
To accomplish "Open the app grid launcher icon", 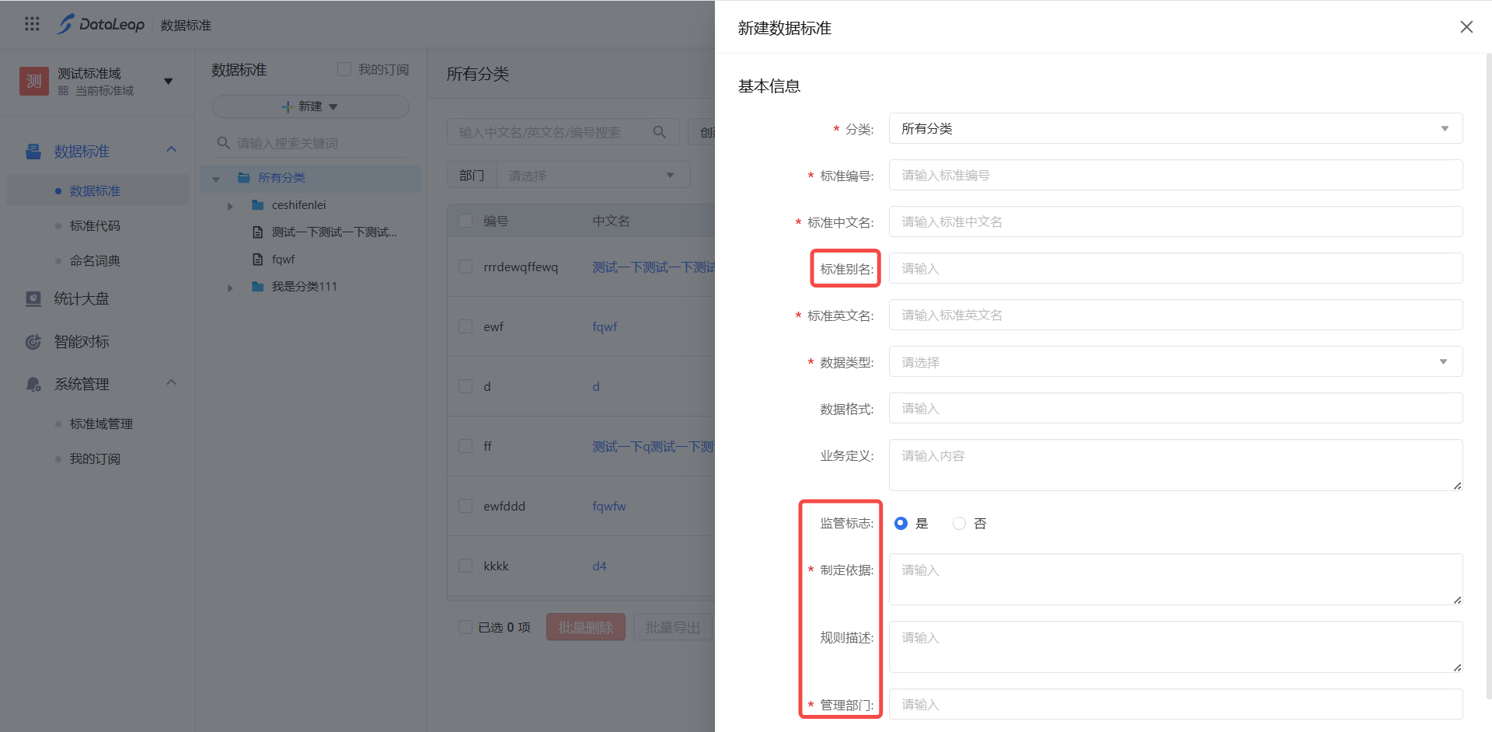I will [32, 24].
